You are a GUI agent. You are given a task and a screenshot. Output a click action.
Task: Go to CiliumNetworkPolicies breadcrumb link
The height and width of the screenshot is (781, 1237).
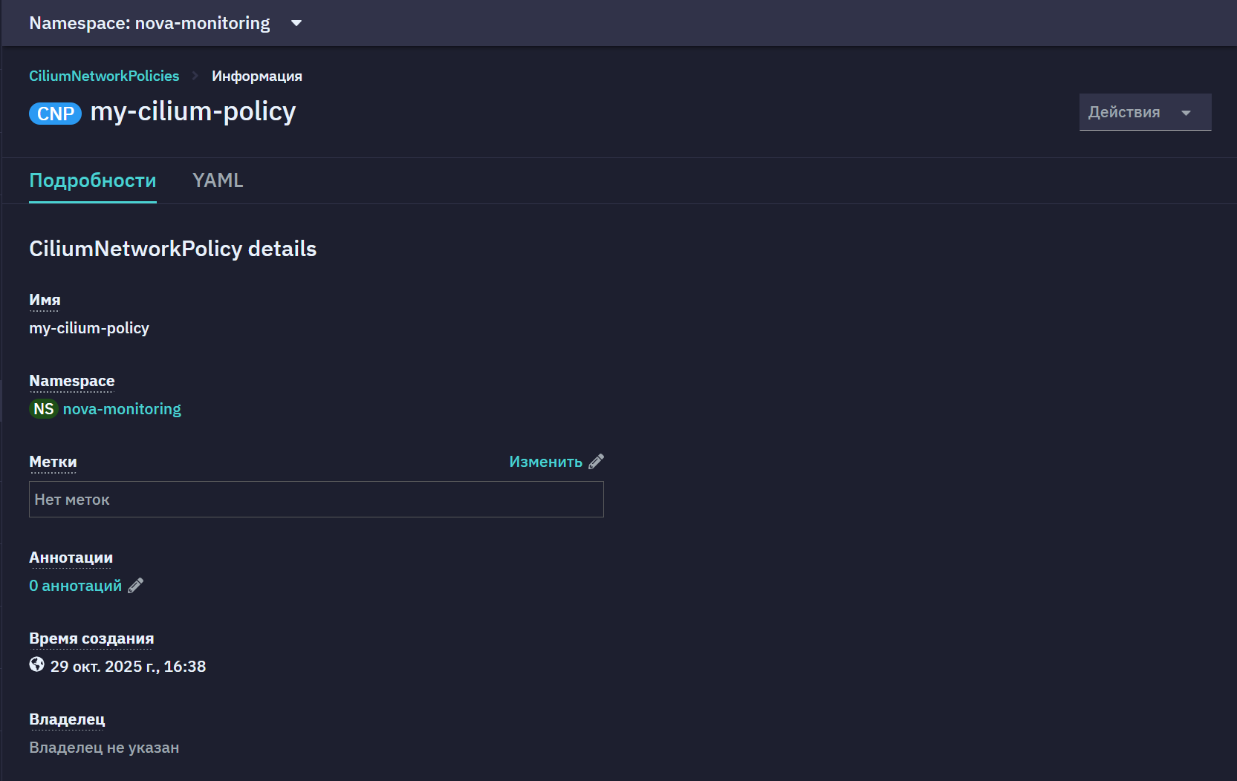[104, 76]
